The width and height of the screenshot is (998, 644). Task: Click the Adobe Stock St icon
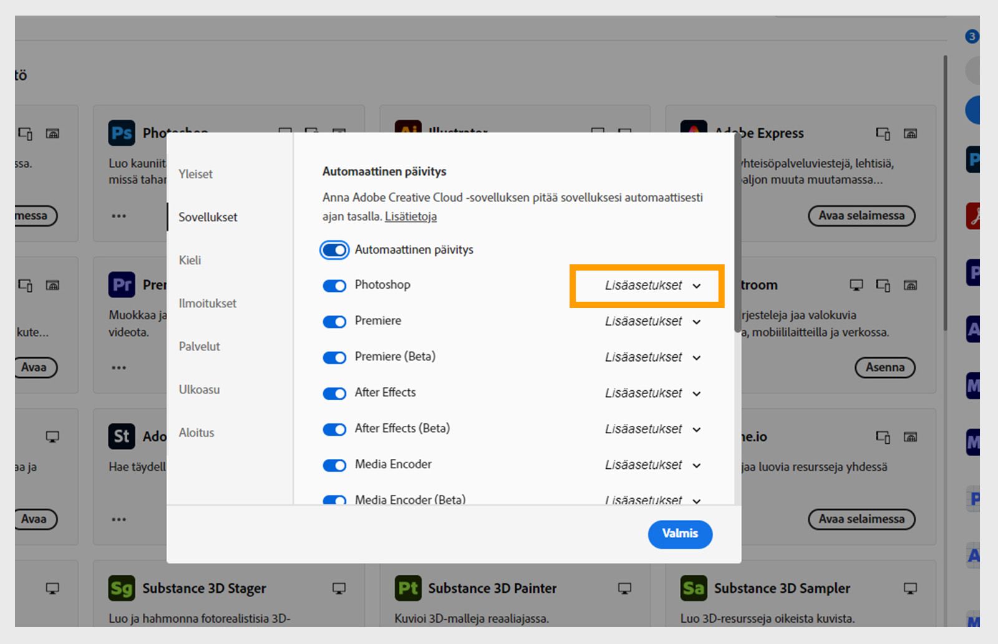(122, 436)
